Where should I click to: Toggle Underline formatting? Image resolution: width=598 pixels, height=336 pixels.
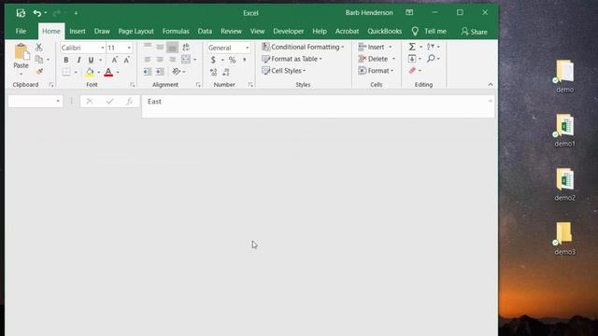91,60
